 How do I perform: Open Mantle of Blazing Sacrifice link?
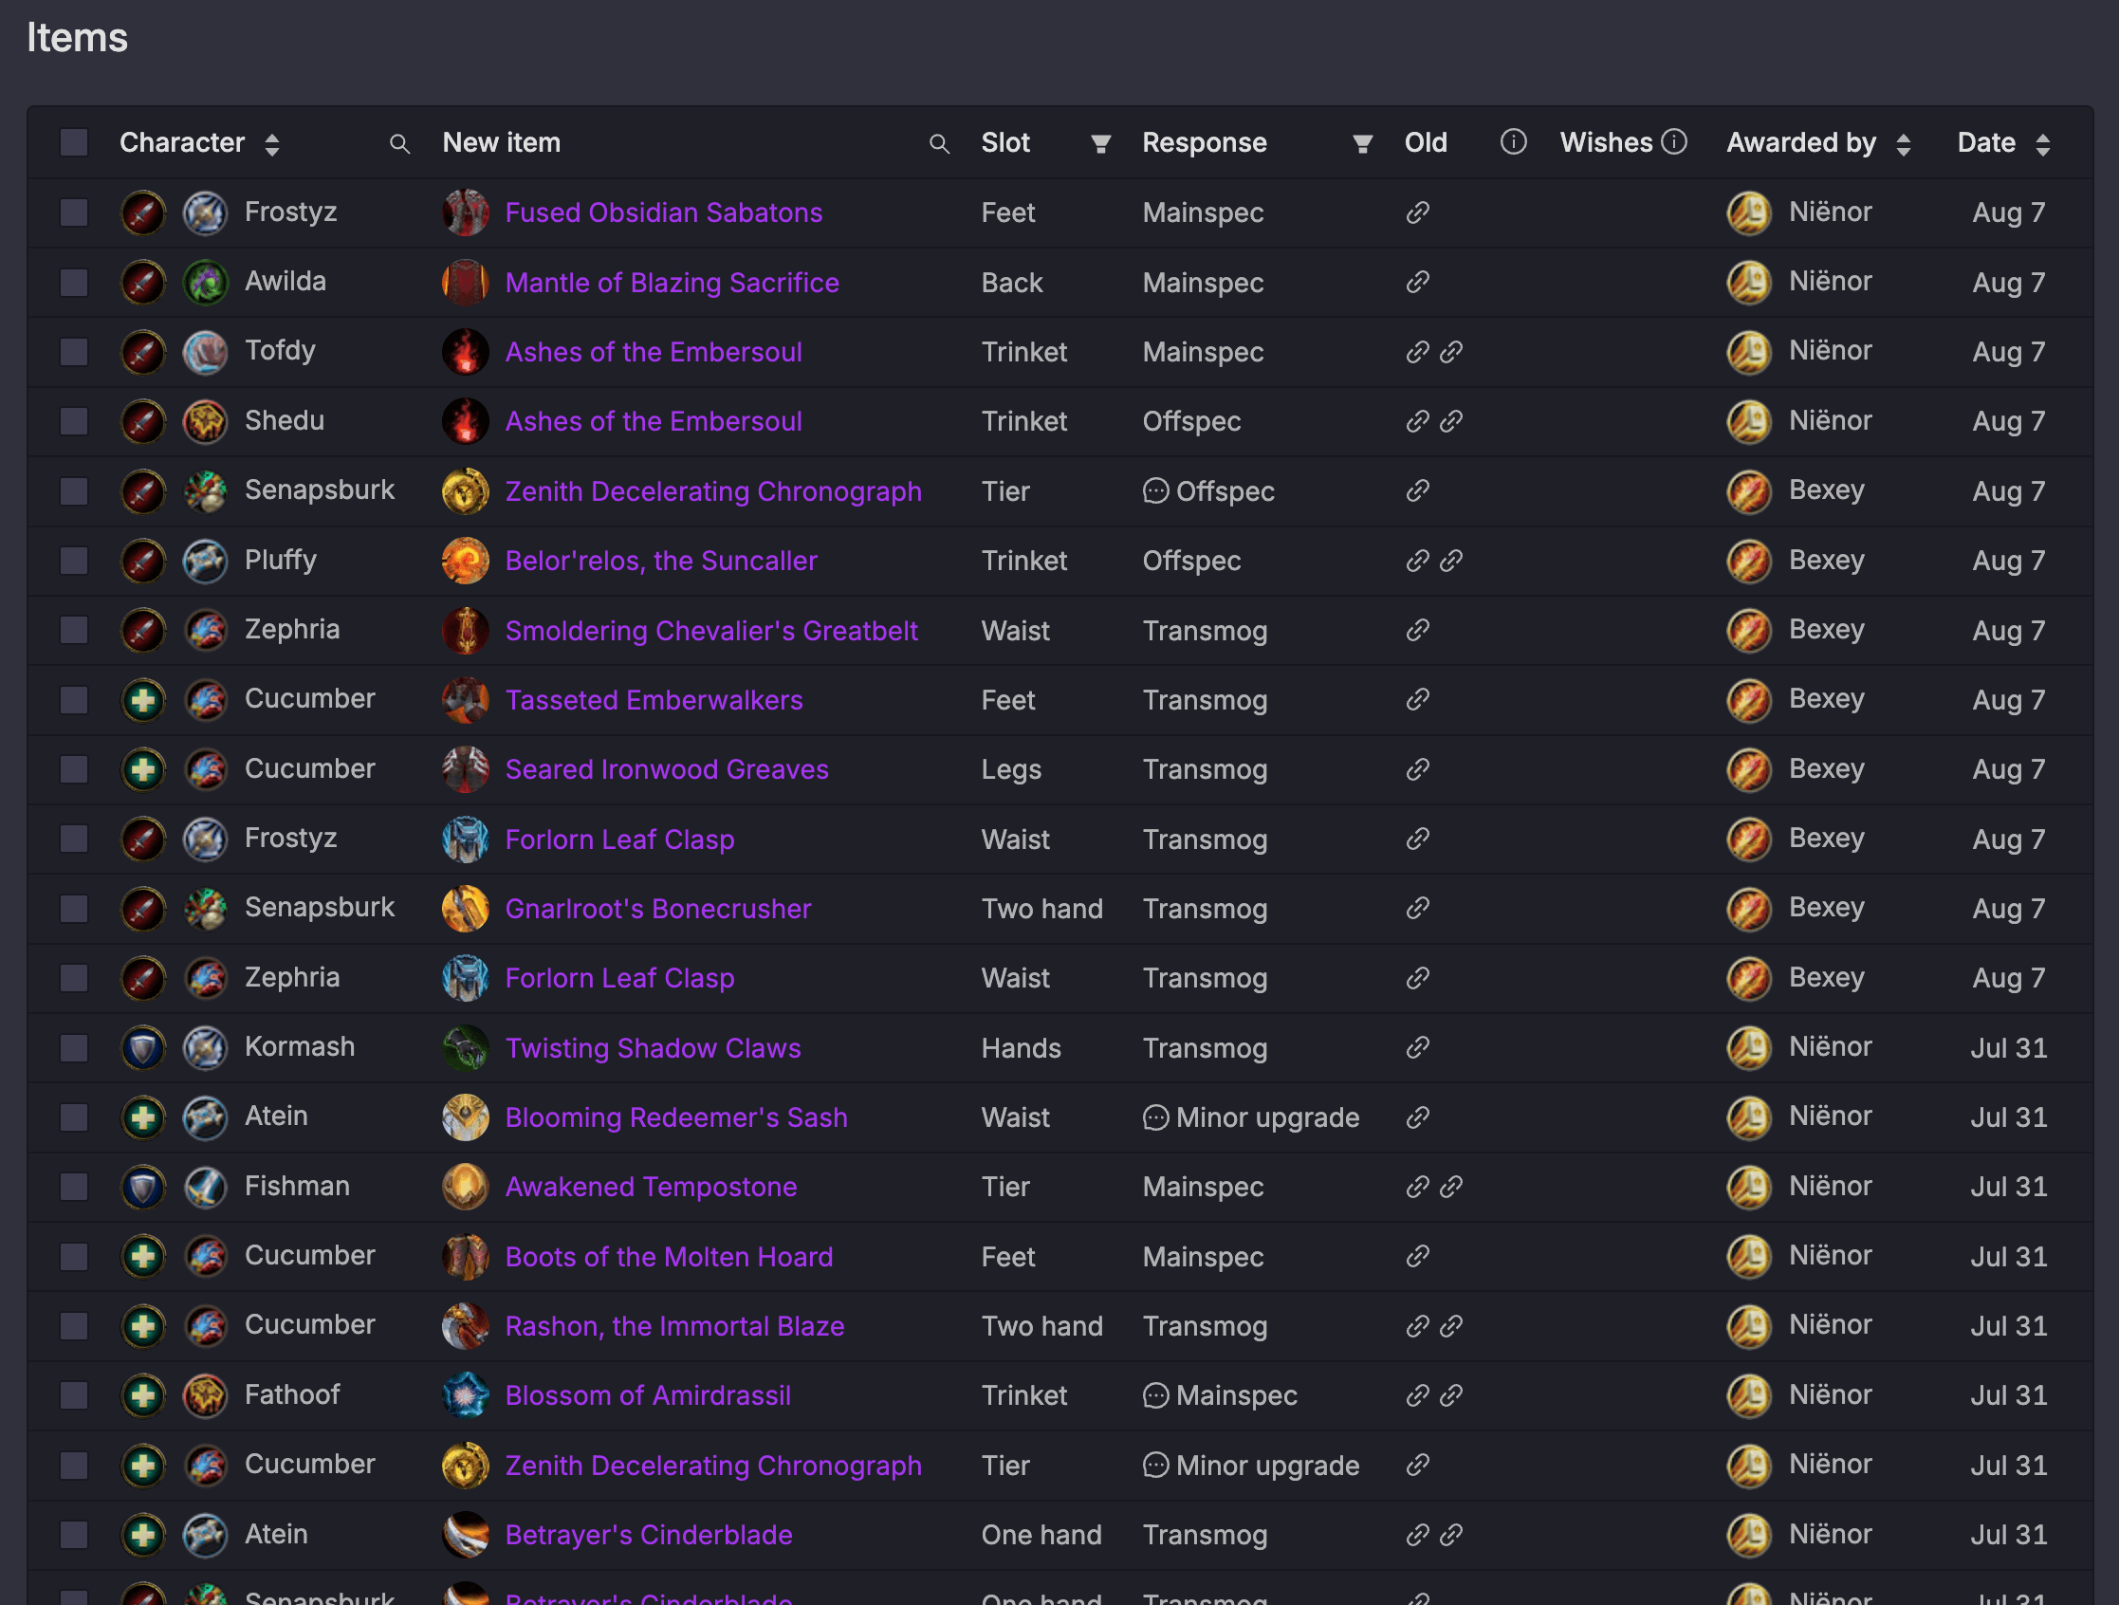coord(672,283)
